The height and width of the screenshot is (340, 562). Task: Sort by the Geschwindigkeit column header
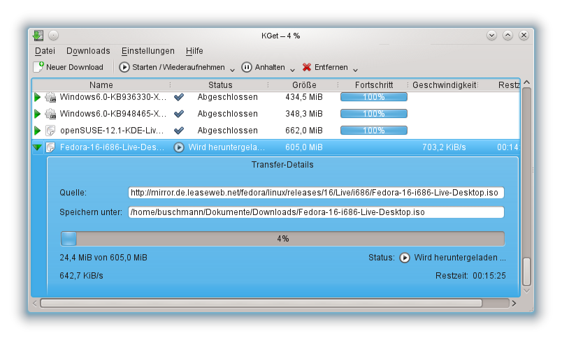pos(444,84)
